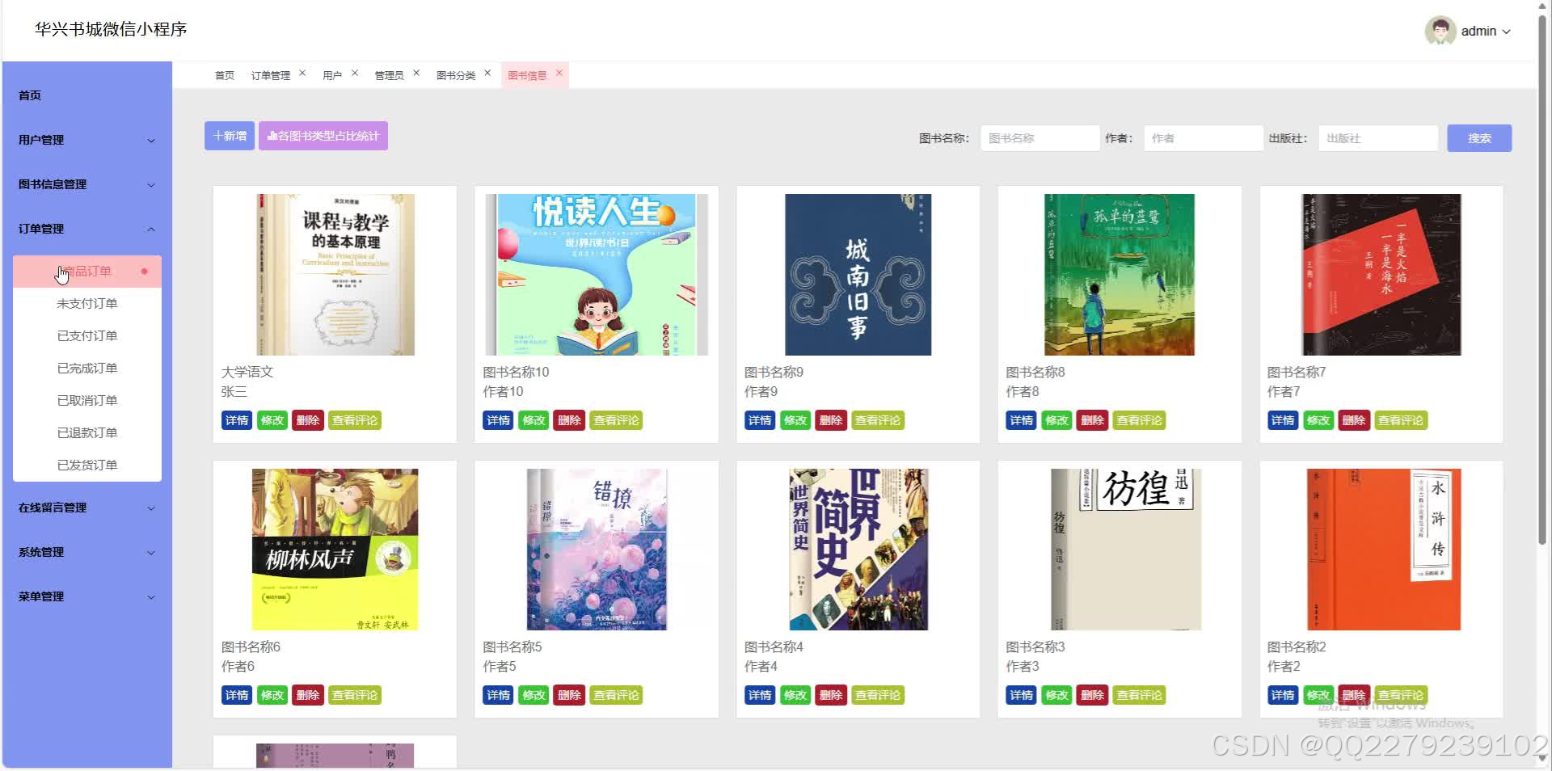The width and height of the screenshot is (1552, 771).
Task: Switch to the 首页 tab
Action: click(x=225, y=75)
